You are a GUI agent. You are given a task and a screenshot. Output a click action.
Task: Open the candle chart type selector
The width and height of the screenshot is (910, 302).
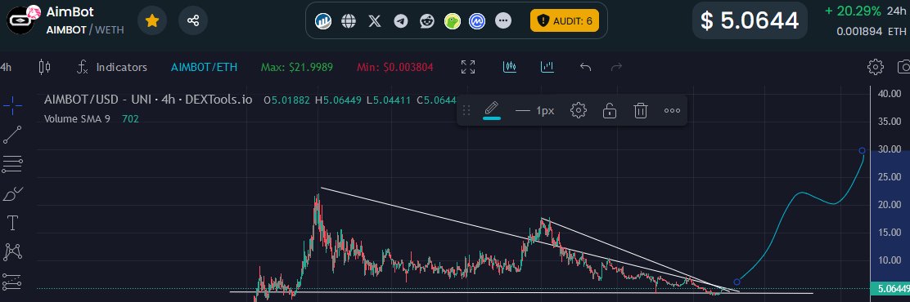pyautogui.click(x=44, y=67)
